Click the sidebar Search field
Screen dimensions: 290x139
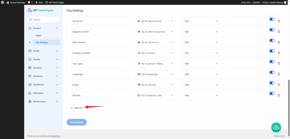44,20
